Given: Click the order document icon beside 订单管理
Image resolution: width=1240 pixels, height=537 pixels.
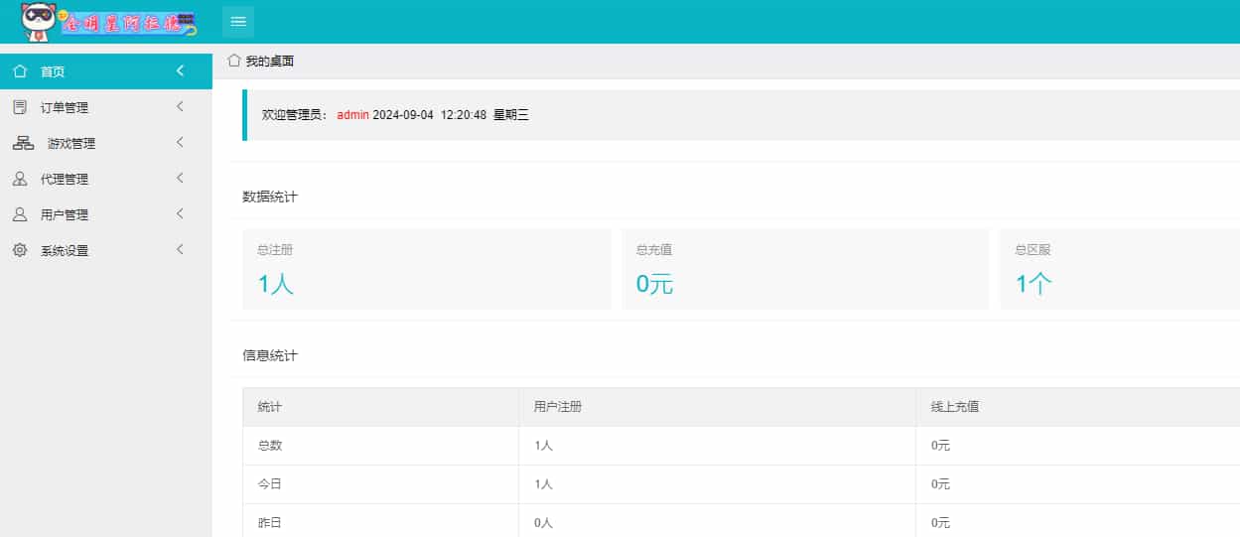Looking at the screenshot, I should (20, 107).
